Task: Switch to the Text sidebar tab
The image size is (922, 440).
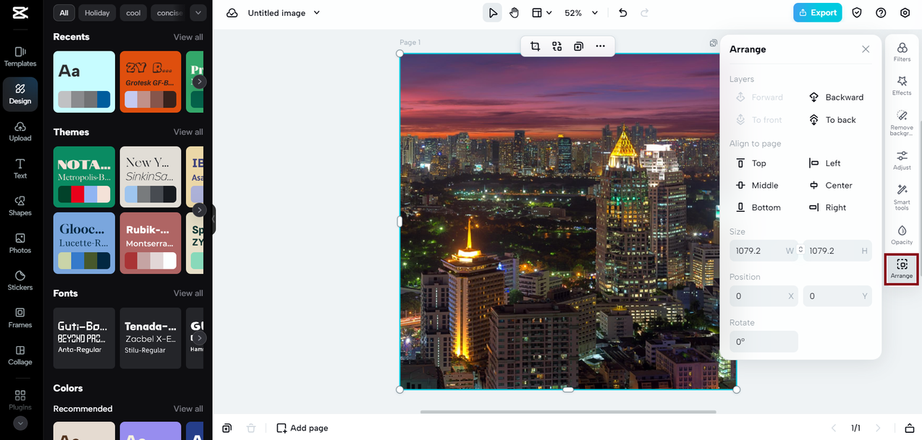Action: tap(20, 168)
